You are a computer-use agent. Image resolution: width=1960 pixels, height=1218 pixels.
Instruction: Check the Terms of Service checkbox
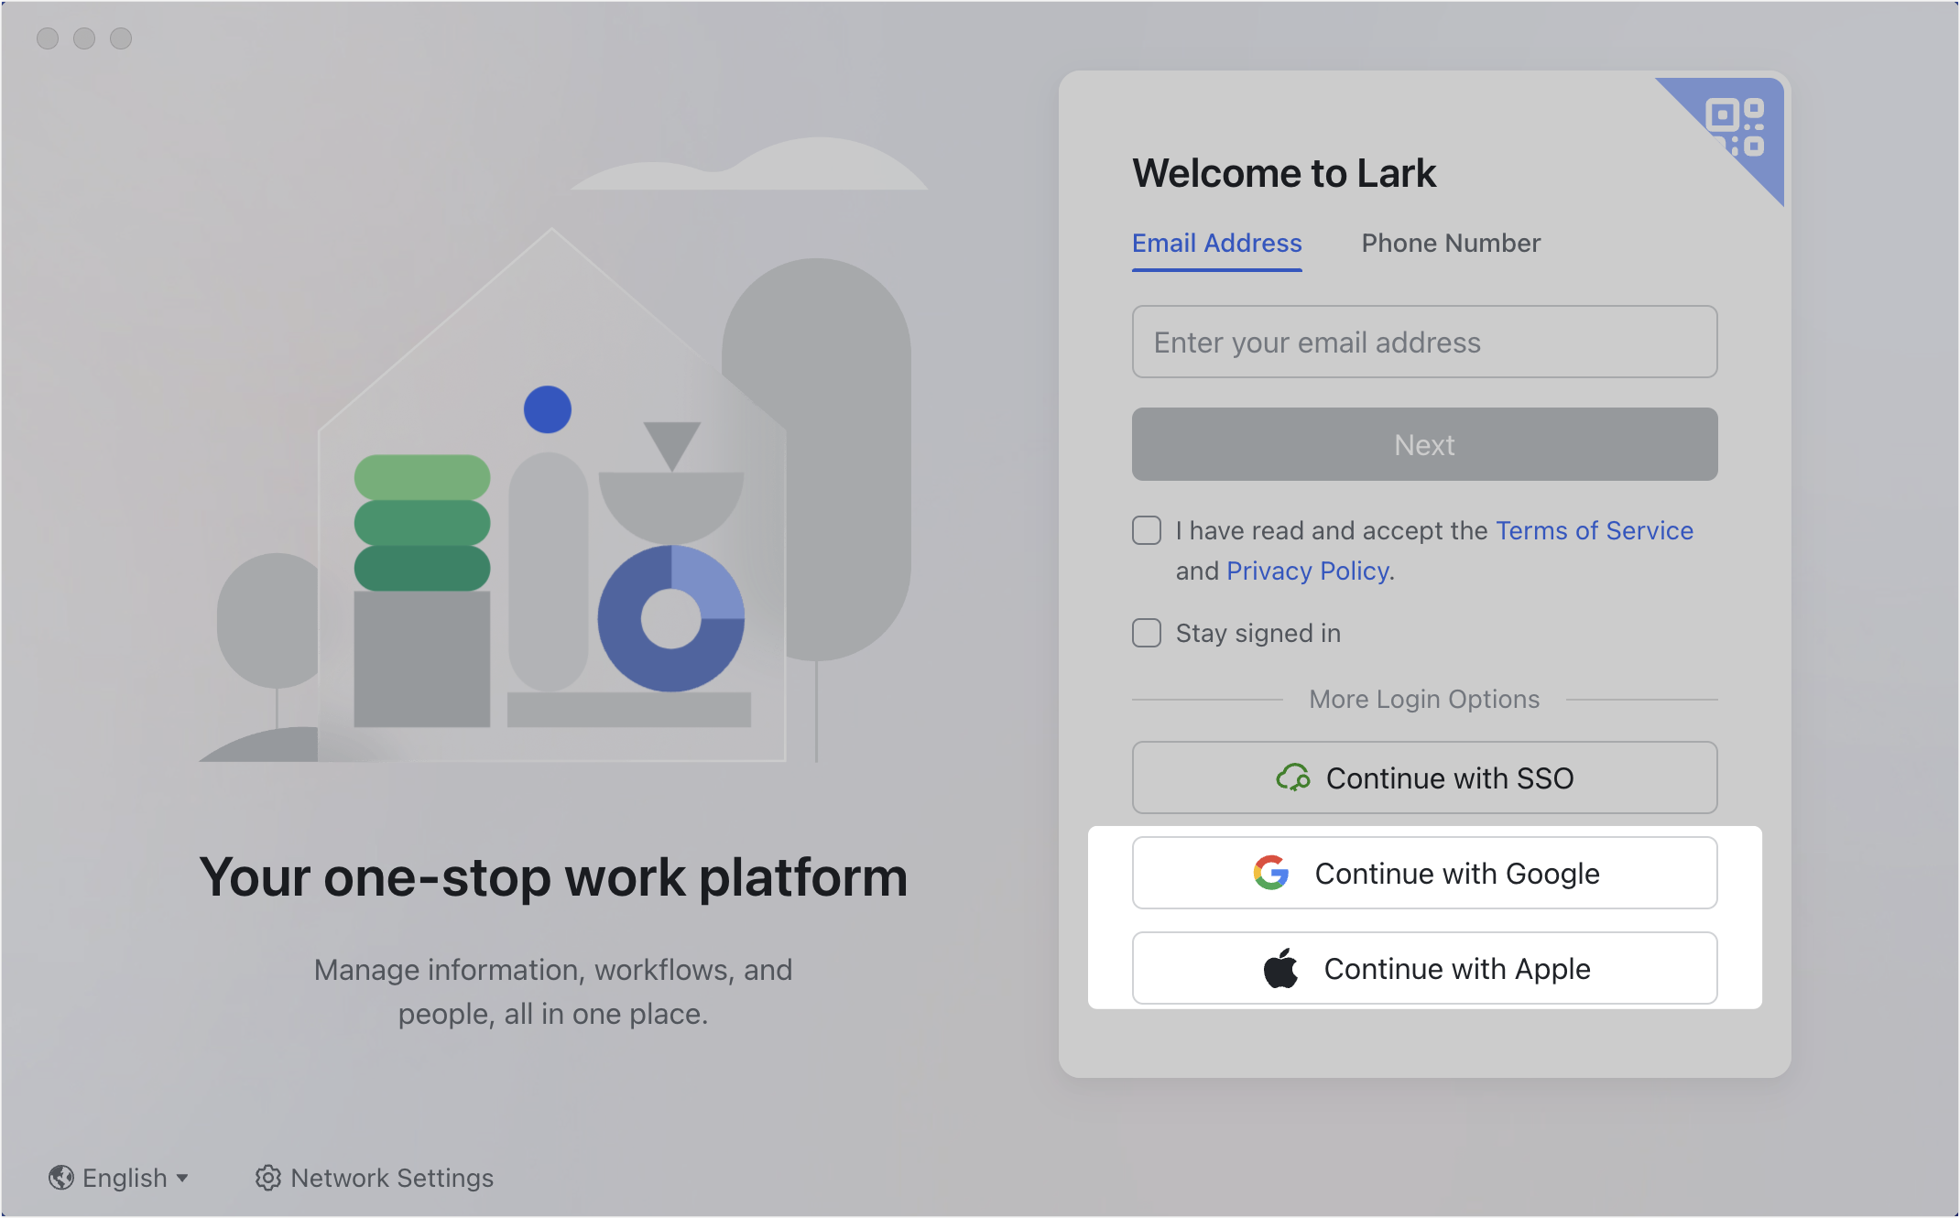[1147, 530]
